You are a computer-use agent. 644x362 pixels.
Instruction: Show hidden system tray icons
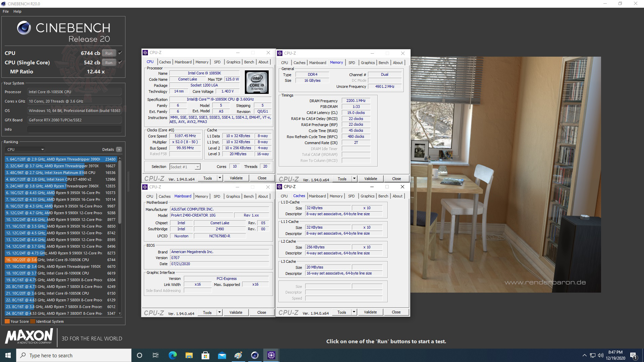(x=584, y=355)
